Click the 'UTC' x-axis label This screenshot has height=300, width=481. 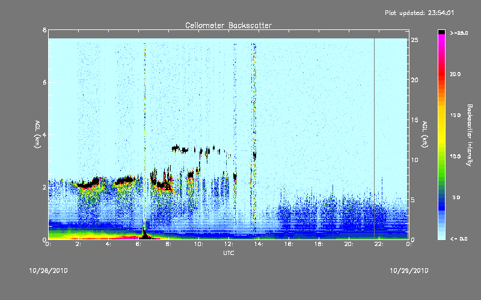228,253
